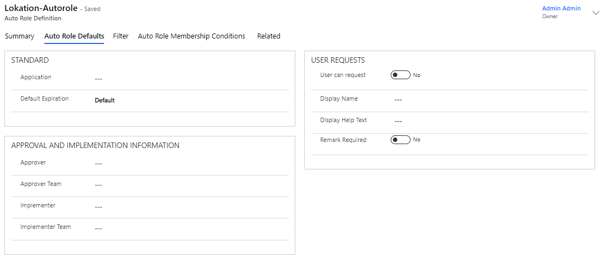The height and width of the screenshot is (258, 610).
Task: Click the Standard section heading
Action: point(30,60)
